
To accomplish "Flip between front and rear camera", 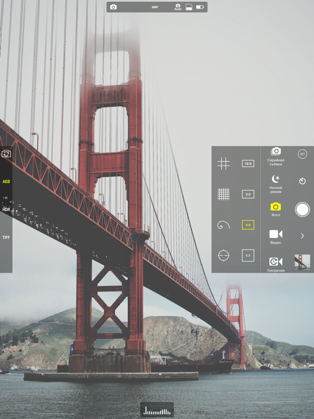I will click(6, 154).
